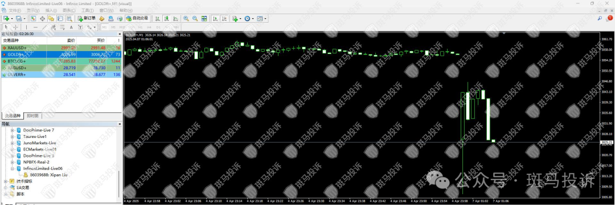Zoom out the chart with magnifier minus
Screen dimensions: 615x205
coord(195,18)
